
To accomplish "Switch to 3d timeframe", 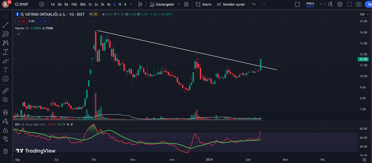I will coord(59,4).
